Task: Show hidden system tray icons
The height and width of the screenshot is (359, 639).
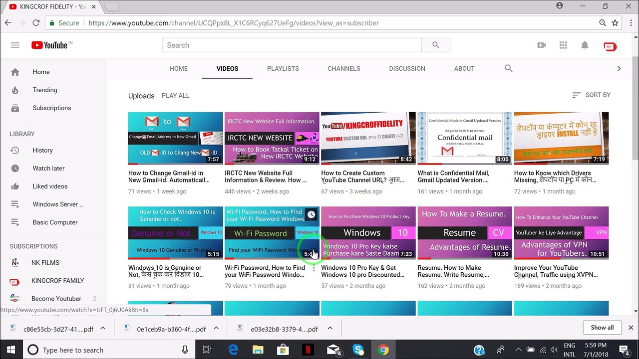Action: [518, 350]
